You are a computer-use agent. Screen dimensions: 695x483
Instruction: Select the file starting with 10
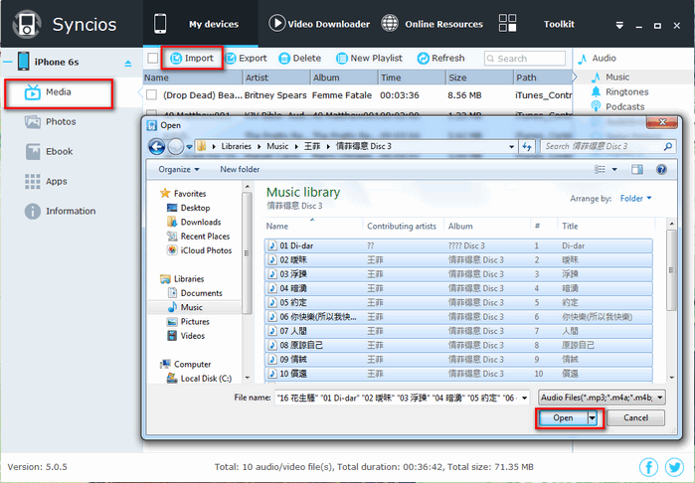coord(458,373)
